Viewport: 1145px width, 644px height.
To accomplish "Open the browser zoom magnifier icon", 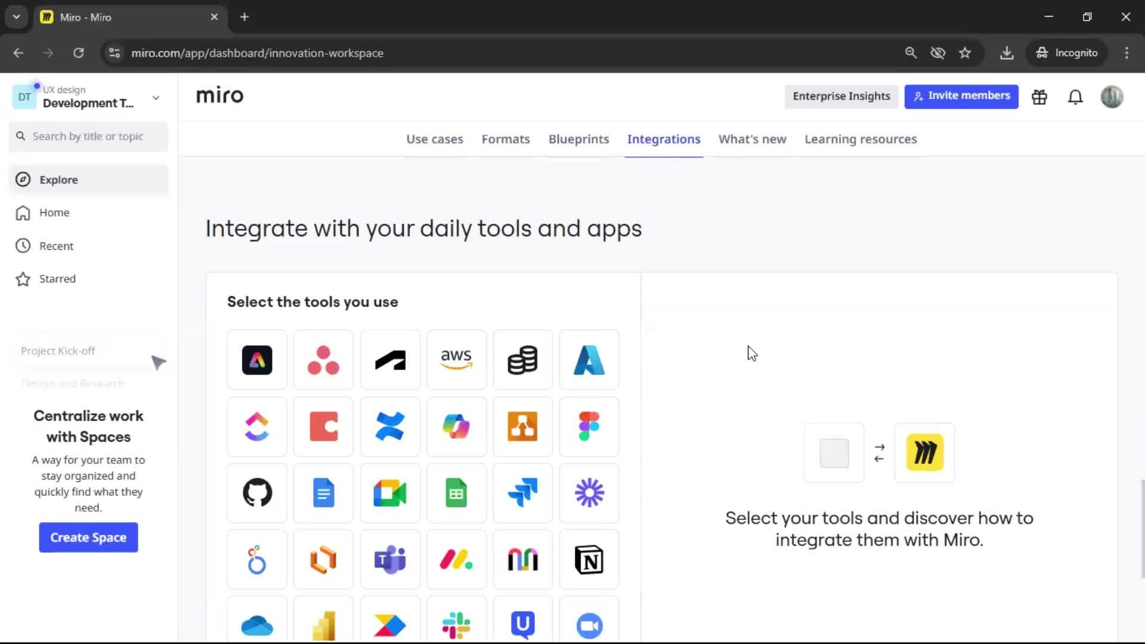I will 911,52.
